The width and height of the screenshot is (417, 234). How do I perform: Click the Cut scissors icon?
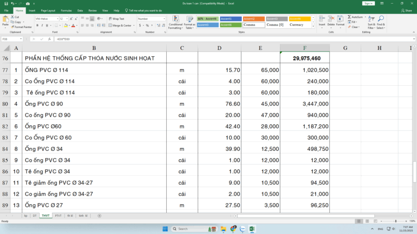tap(11, 17)
